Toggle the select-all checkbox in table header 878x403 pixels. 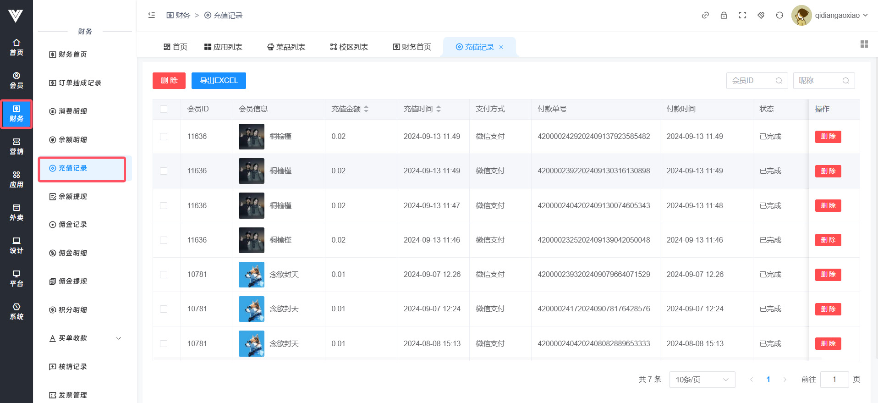(x=164, y=109)
